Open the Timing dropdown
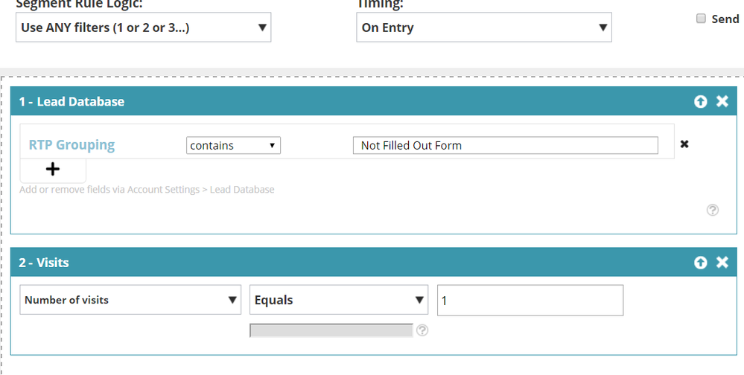 pyautogui.click(x=483, y=28)
